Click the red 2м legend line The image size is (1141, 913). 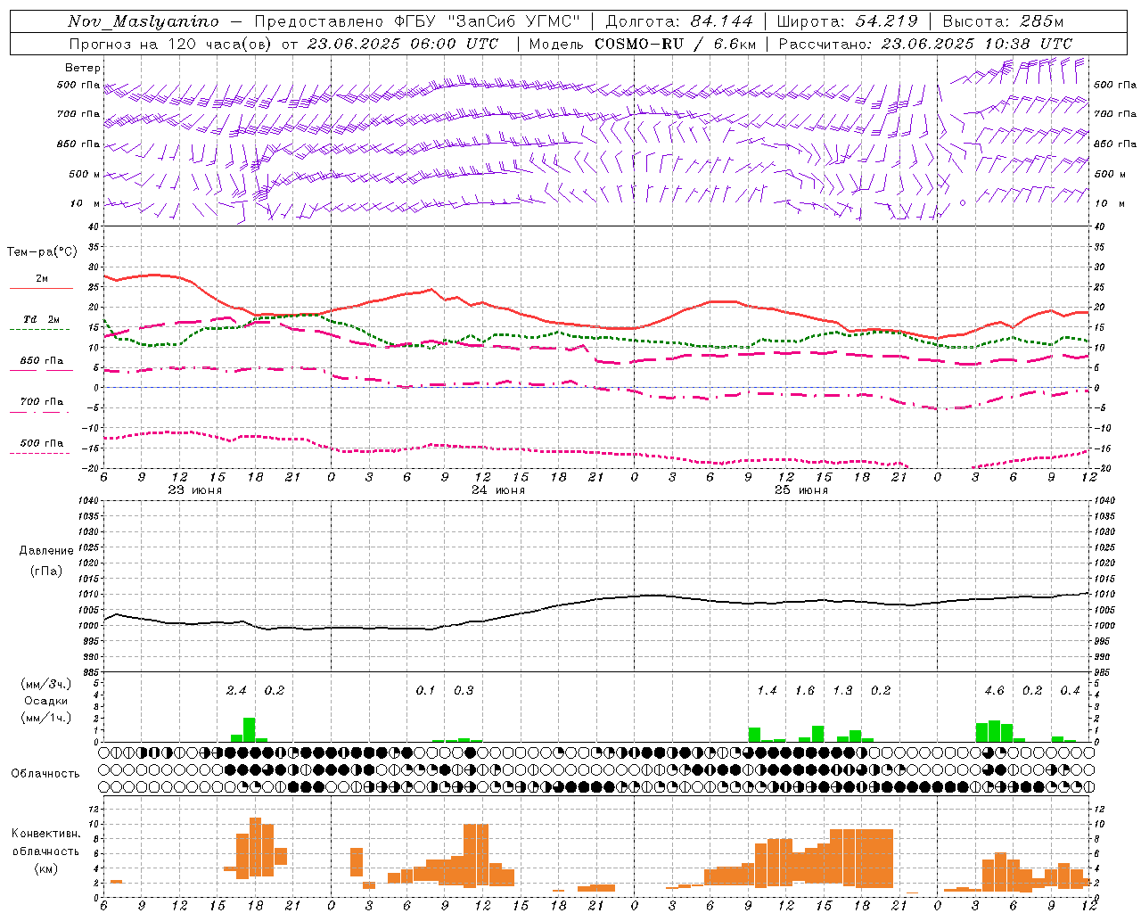click(41, 289)
